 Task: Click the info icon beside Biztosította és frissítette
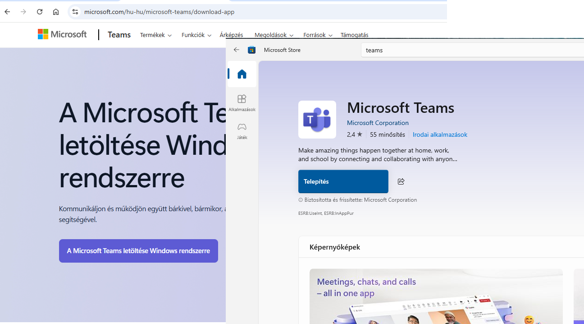[x=301, y=200]
